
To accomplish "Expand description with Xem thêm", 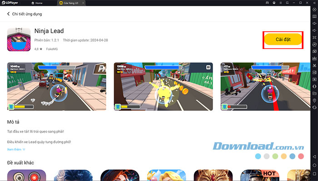I will [x=16, y=149].
